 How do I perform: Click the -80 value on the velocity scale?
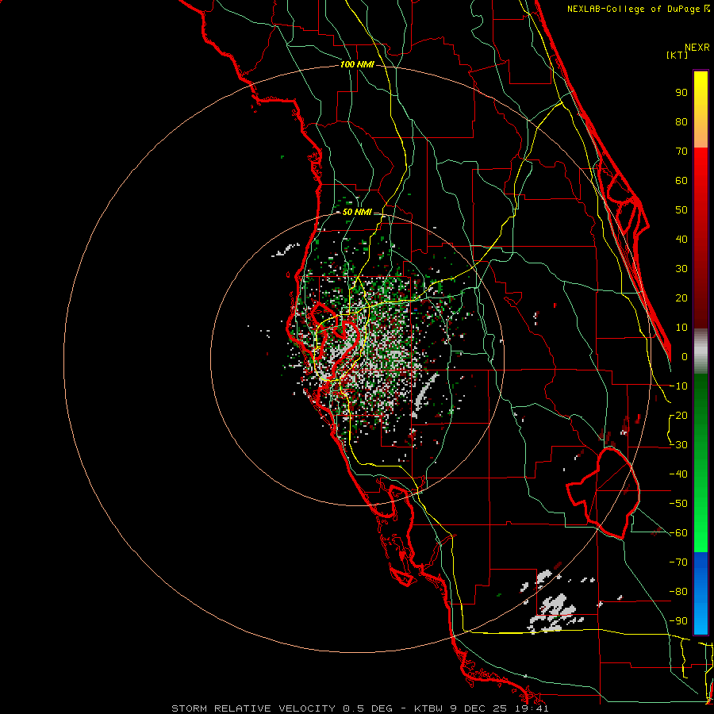tap(678, 592)
